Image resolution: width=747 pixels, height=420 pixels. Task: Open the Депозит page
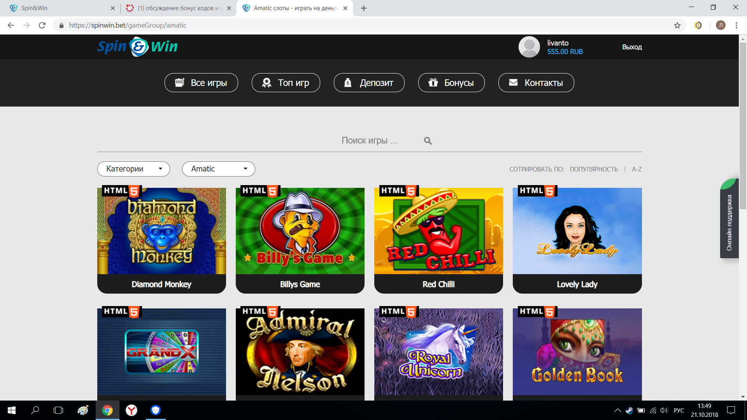coord(369,83)
